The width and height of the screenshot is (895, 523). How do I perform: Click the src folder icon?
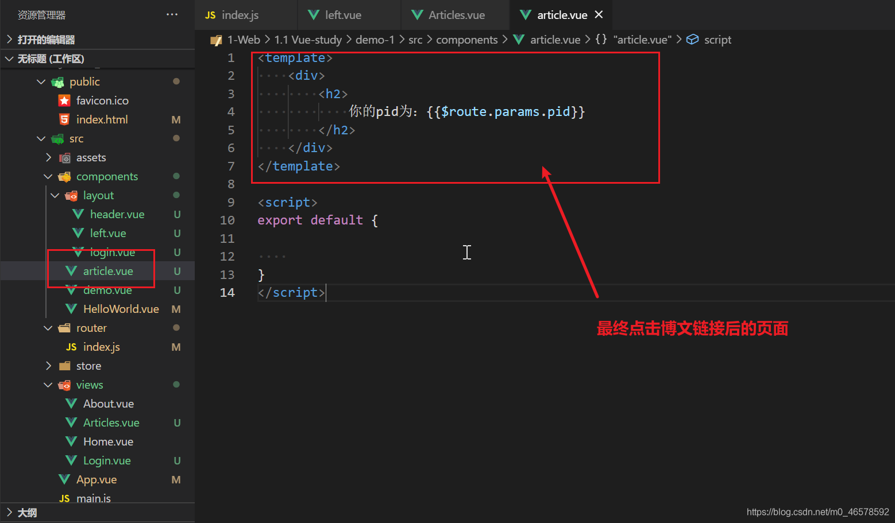[x=57, y=139]
